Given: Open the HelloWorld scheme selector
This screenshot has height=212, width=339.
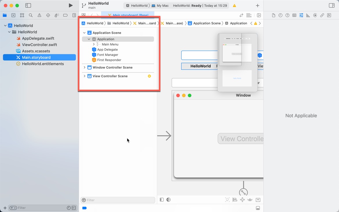Looking at the screenshot, I should click(x=137, y=5).
